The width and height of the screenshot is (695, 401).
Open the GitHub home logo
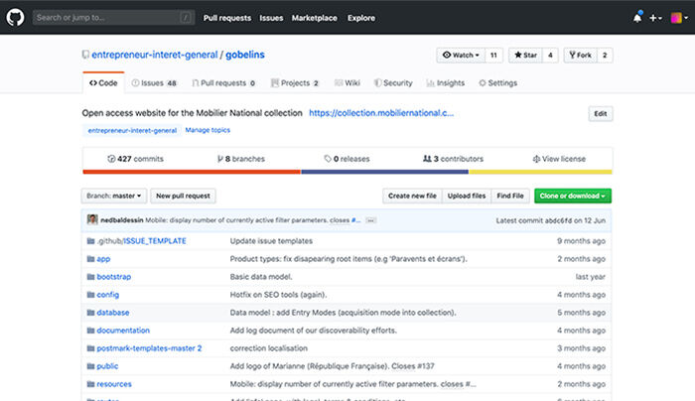(x=15, y=18)
